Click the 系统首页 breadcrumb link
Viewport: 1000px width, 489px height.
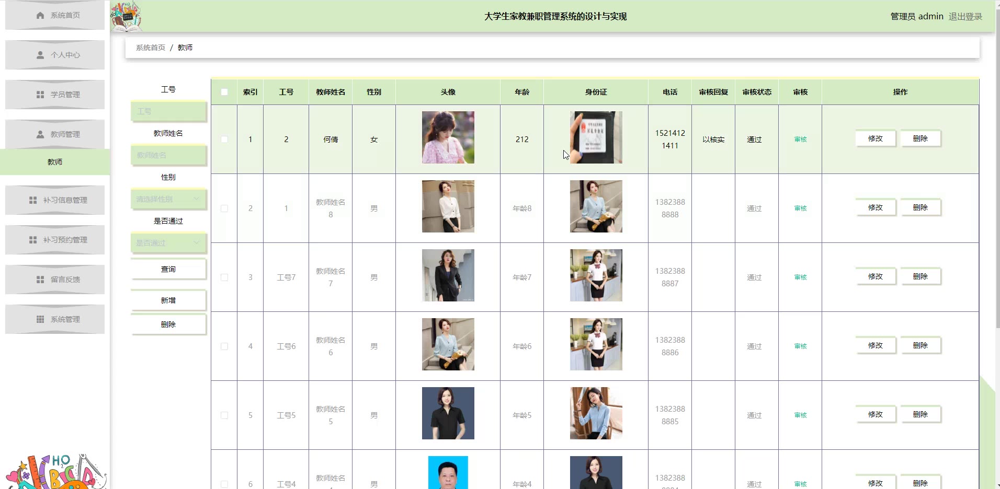point(151,48)
